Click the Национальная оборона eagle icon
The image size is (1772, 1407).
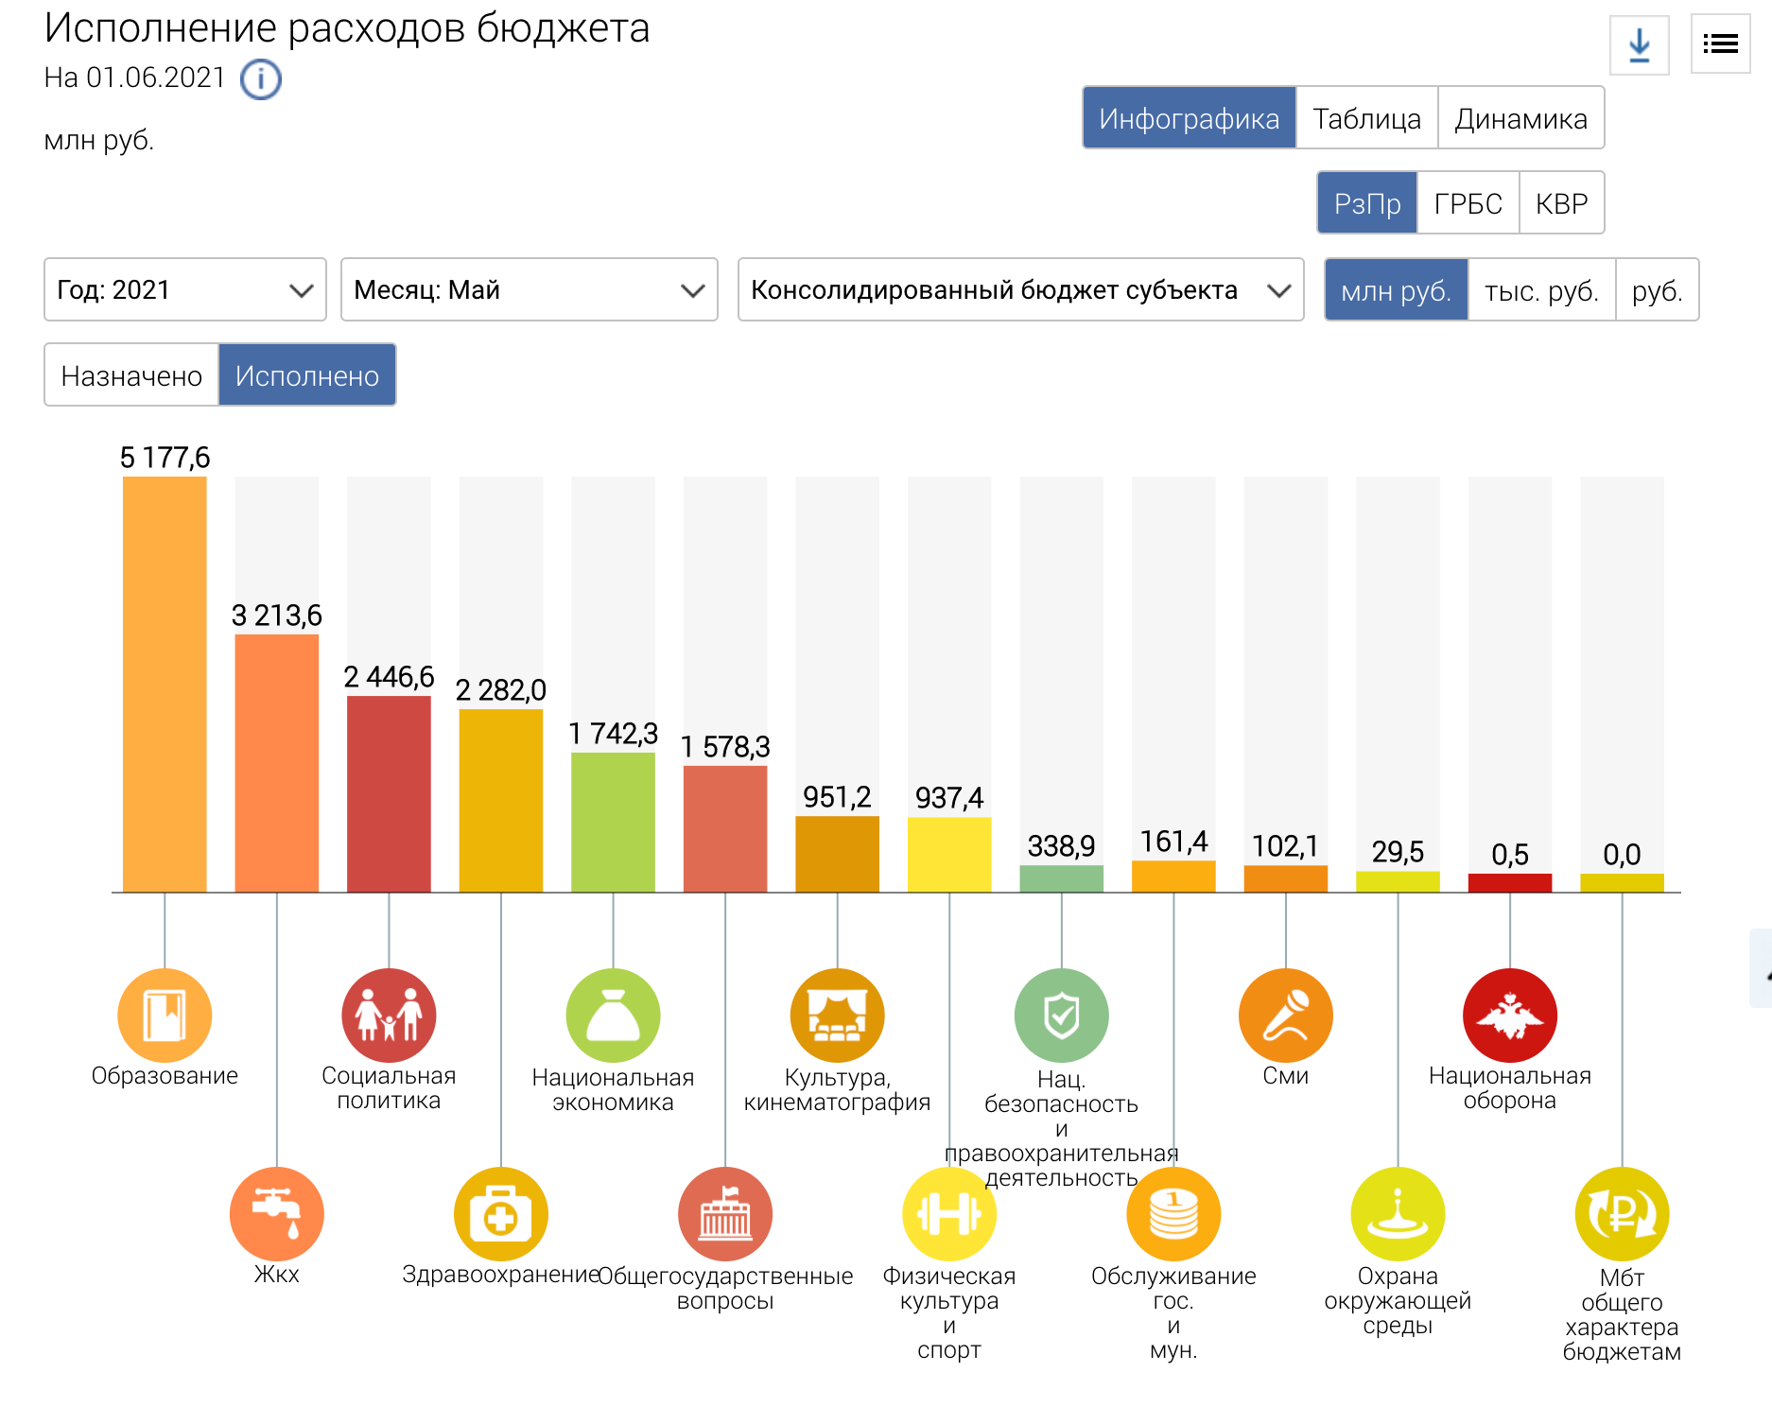[1510, 1016]
